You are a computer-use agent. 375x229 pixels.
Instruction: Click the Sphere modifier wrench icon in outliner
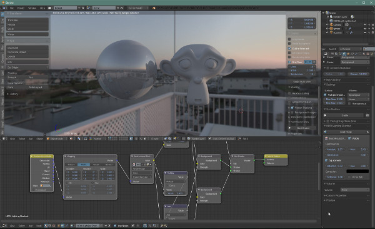click(x=350, y=29)
